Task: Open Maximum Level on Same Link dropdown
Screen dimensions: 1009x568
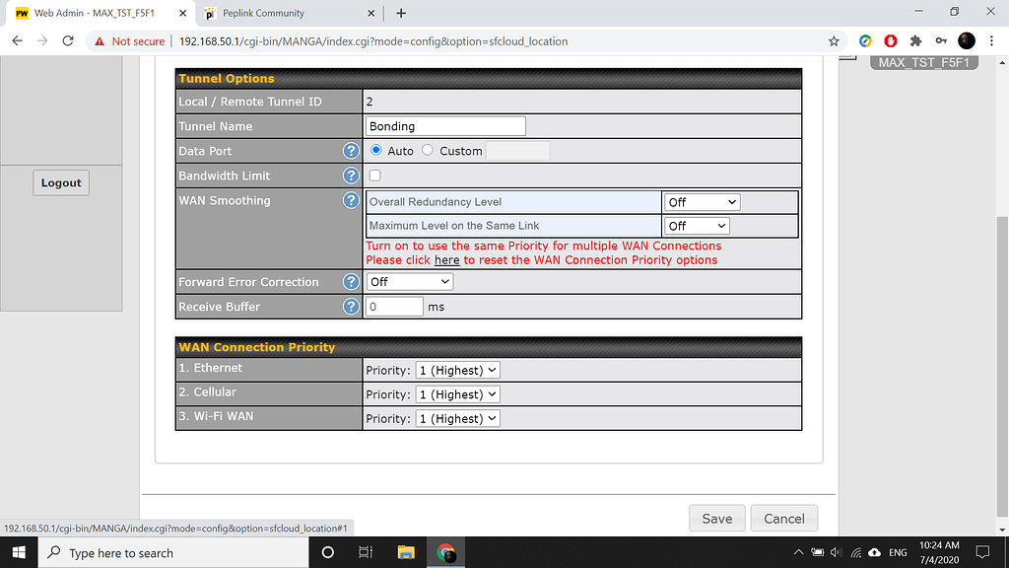Action: tap(697, 225)
